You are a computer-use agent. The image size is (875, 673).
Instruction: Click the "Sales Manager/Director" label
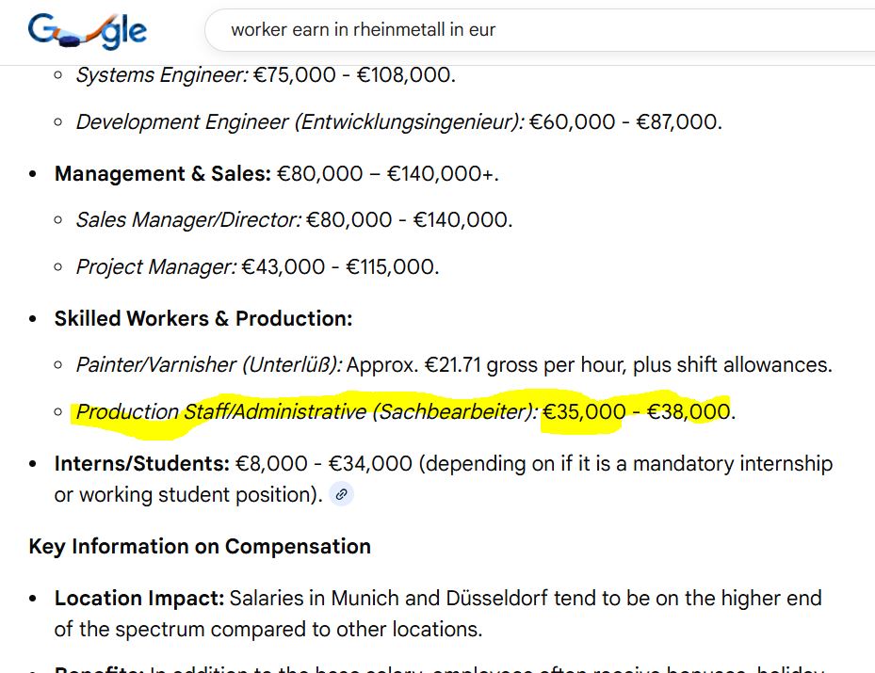pyautogui.click(x=188, y=220)
